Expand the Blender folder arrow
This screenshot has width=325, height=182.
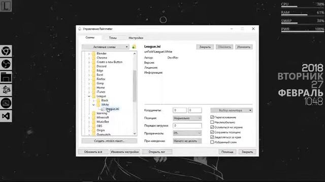pos(89,54)
